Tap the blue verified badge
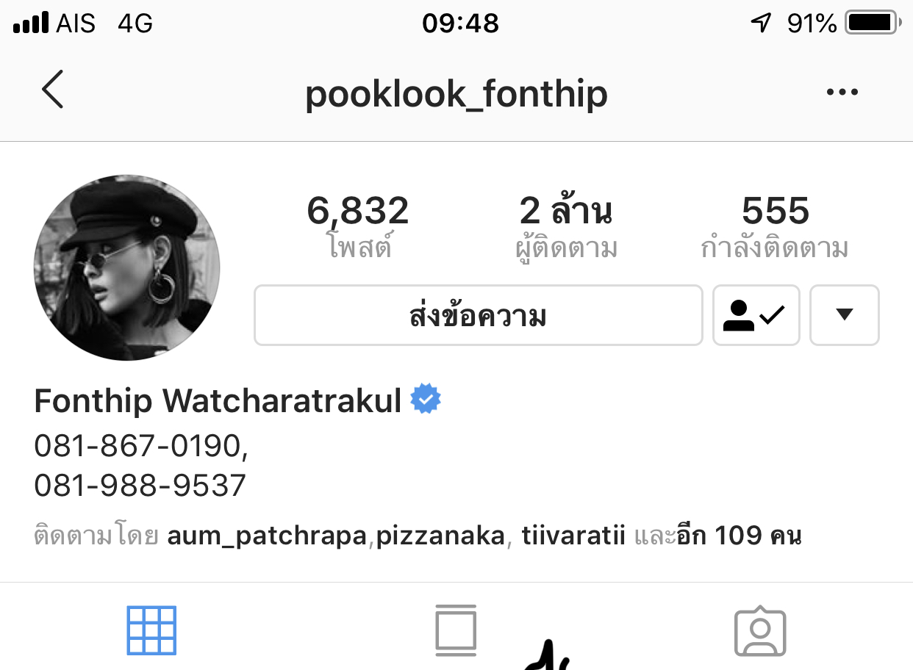 pos(426,400)
